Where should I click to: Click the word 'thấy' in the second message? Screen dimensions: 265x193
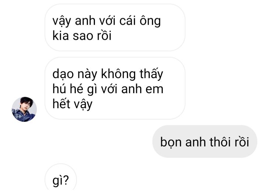[x=151, y=74]
